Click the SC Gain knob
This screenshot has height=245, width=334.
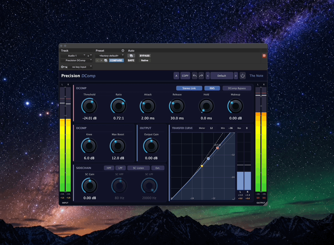90,186
